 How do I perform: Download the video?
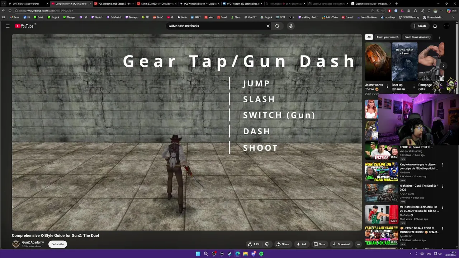click(341, 244)
